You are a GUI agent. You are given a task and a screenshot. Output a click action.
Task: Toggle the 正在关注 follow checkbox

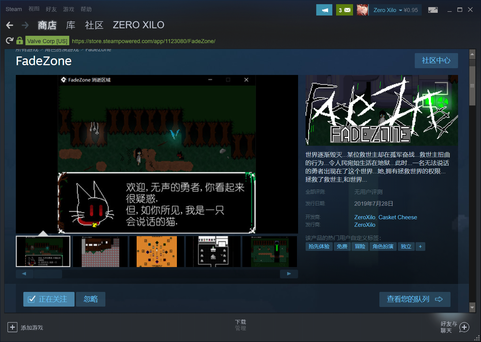click(32, 299)
